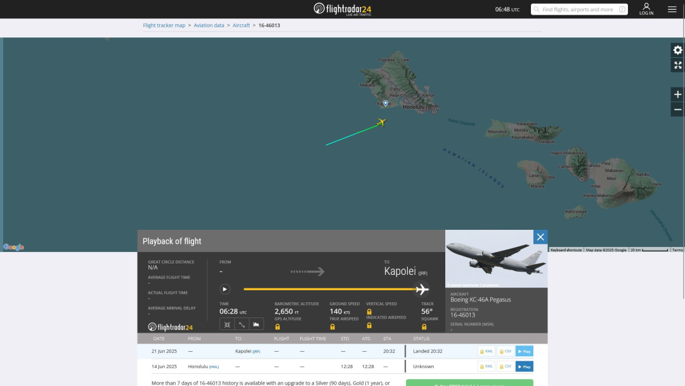This screenshot has height=386, width=685.
Task: Click the 2,650 FT barometric altitude value
Action: 287,311
